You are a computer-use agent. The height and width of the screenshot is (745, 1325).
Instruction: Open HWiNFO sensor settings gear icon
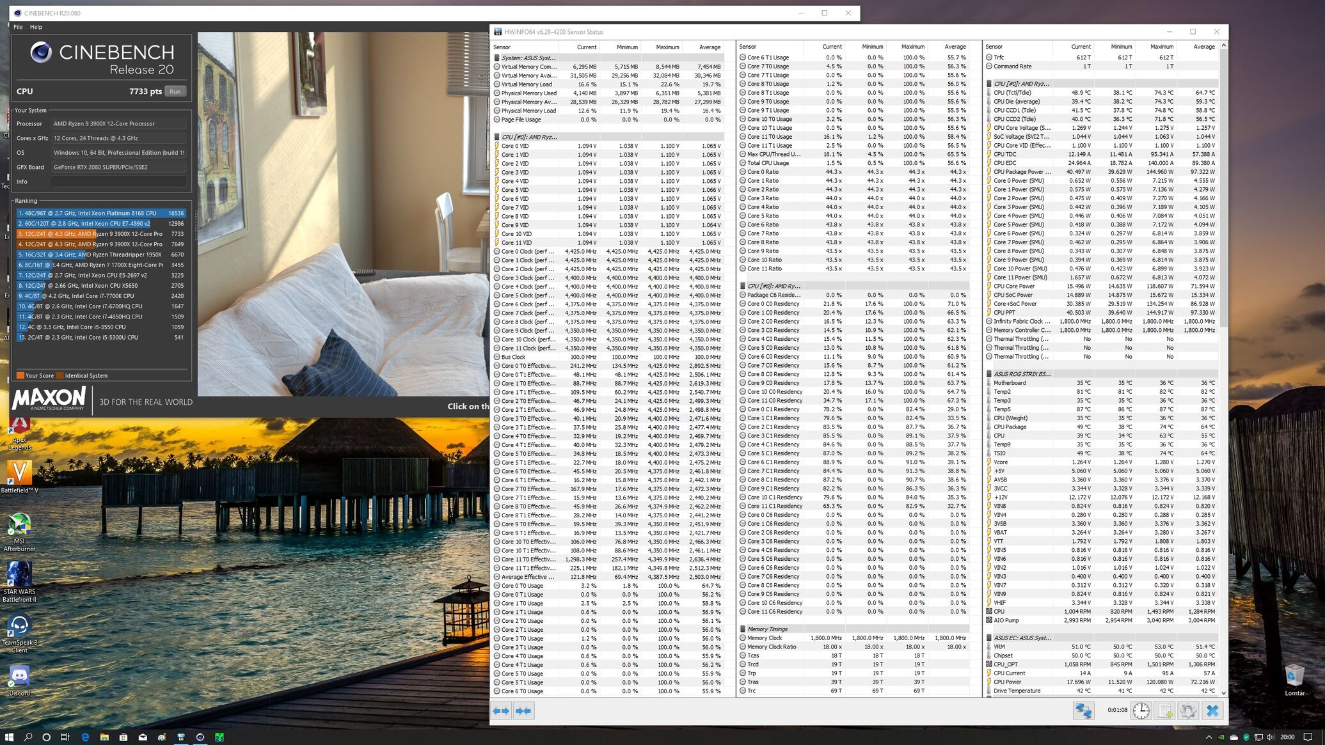coord(1188,710)
